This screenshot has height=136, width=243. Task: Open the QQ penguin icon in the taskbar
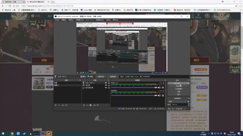pyautogui.click(x=31, y=133)
